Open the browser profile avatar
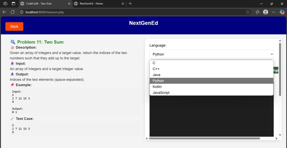 pos(266,12)
